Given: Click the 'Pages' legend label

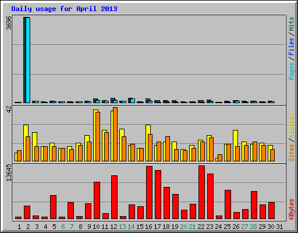Looking at the screenshot, I should (x=292, y=71).
